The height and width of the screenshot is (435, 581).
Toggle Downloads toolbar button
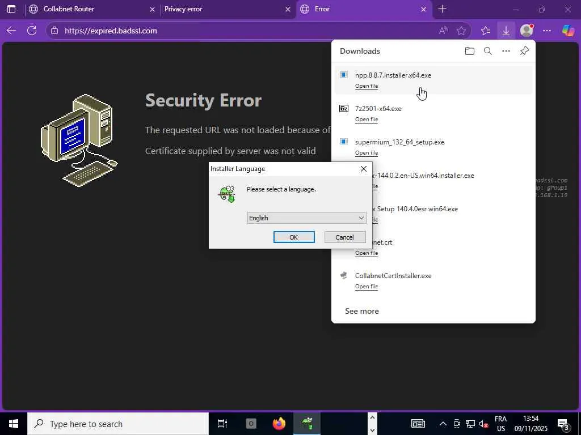(x=506, y=31)
